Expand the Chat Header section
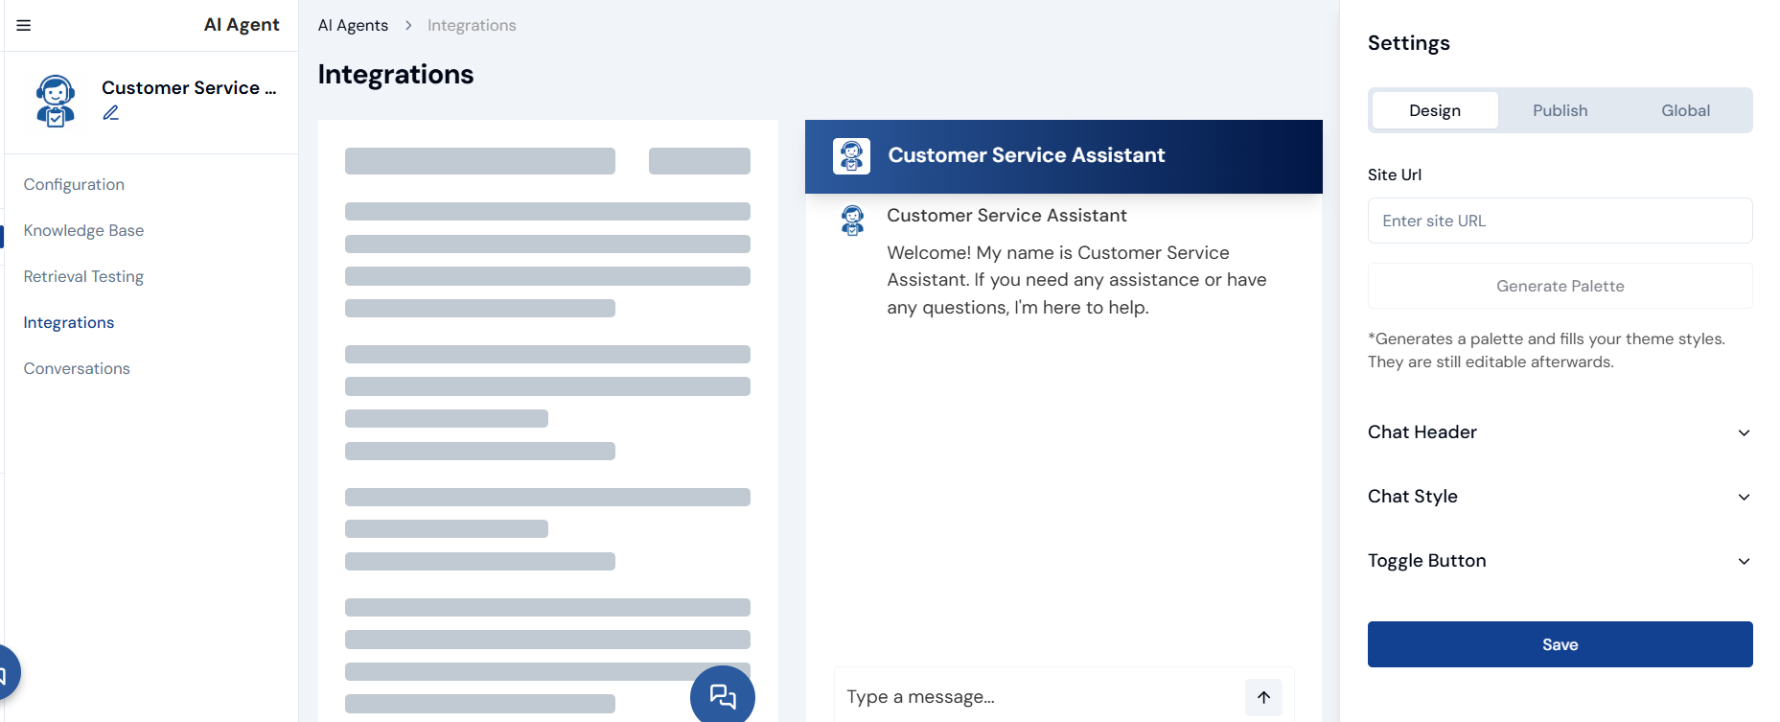Image resolution: width=1780 pixels, height=722 pixels. (x=1560, y=432)
